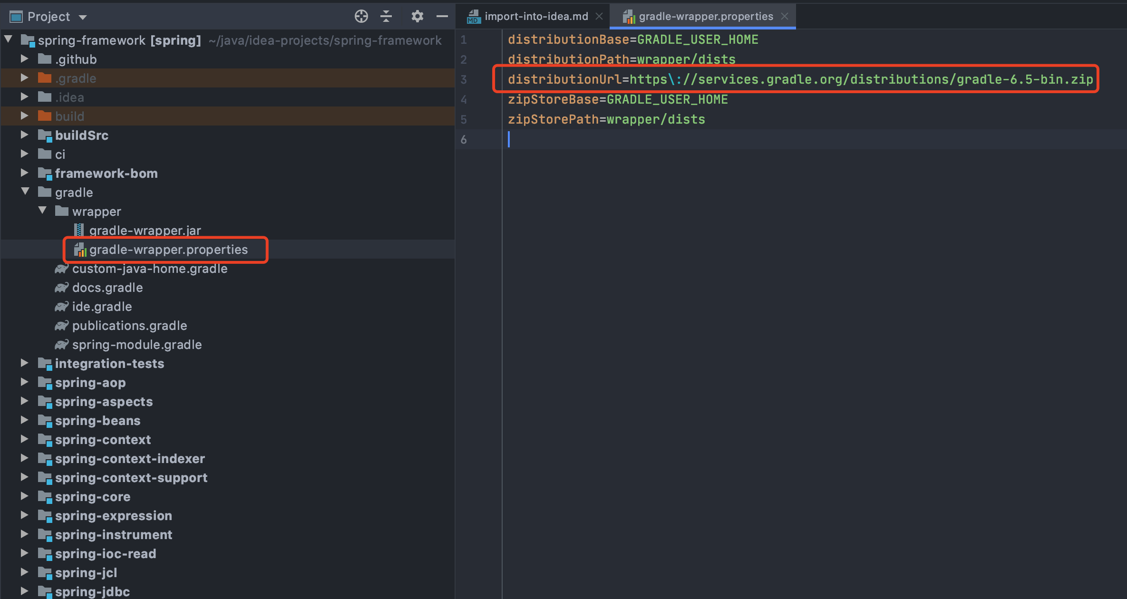The width and height of the screenshot is (1127, 599).
Task: Open Project panel settings gear
Action: tap(417, 17)
